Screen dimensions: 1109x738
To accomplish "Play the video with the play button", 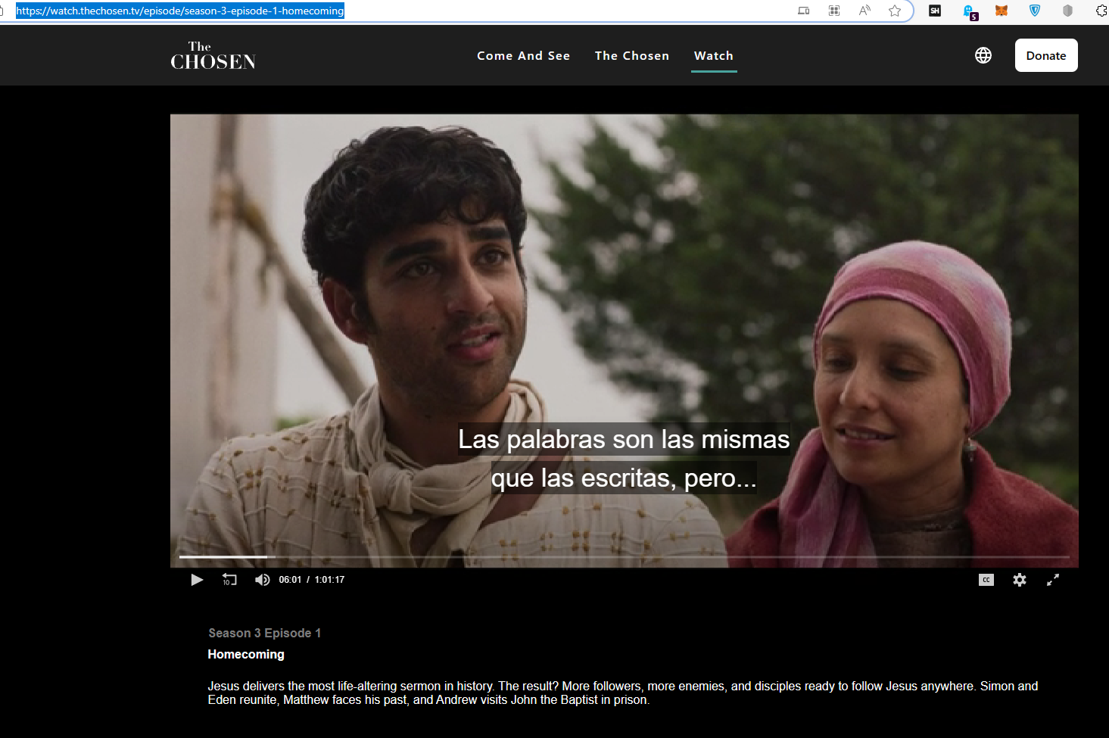I will point(197,580).
